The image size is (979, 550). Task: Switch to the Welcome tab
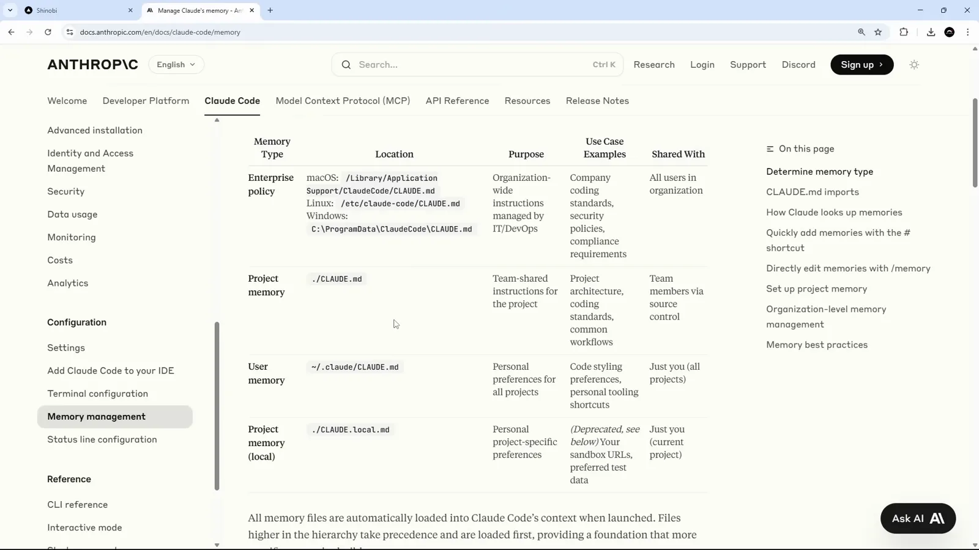tap(67, 100)
